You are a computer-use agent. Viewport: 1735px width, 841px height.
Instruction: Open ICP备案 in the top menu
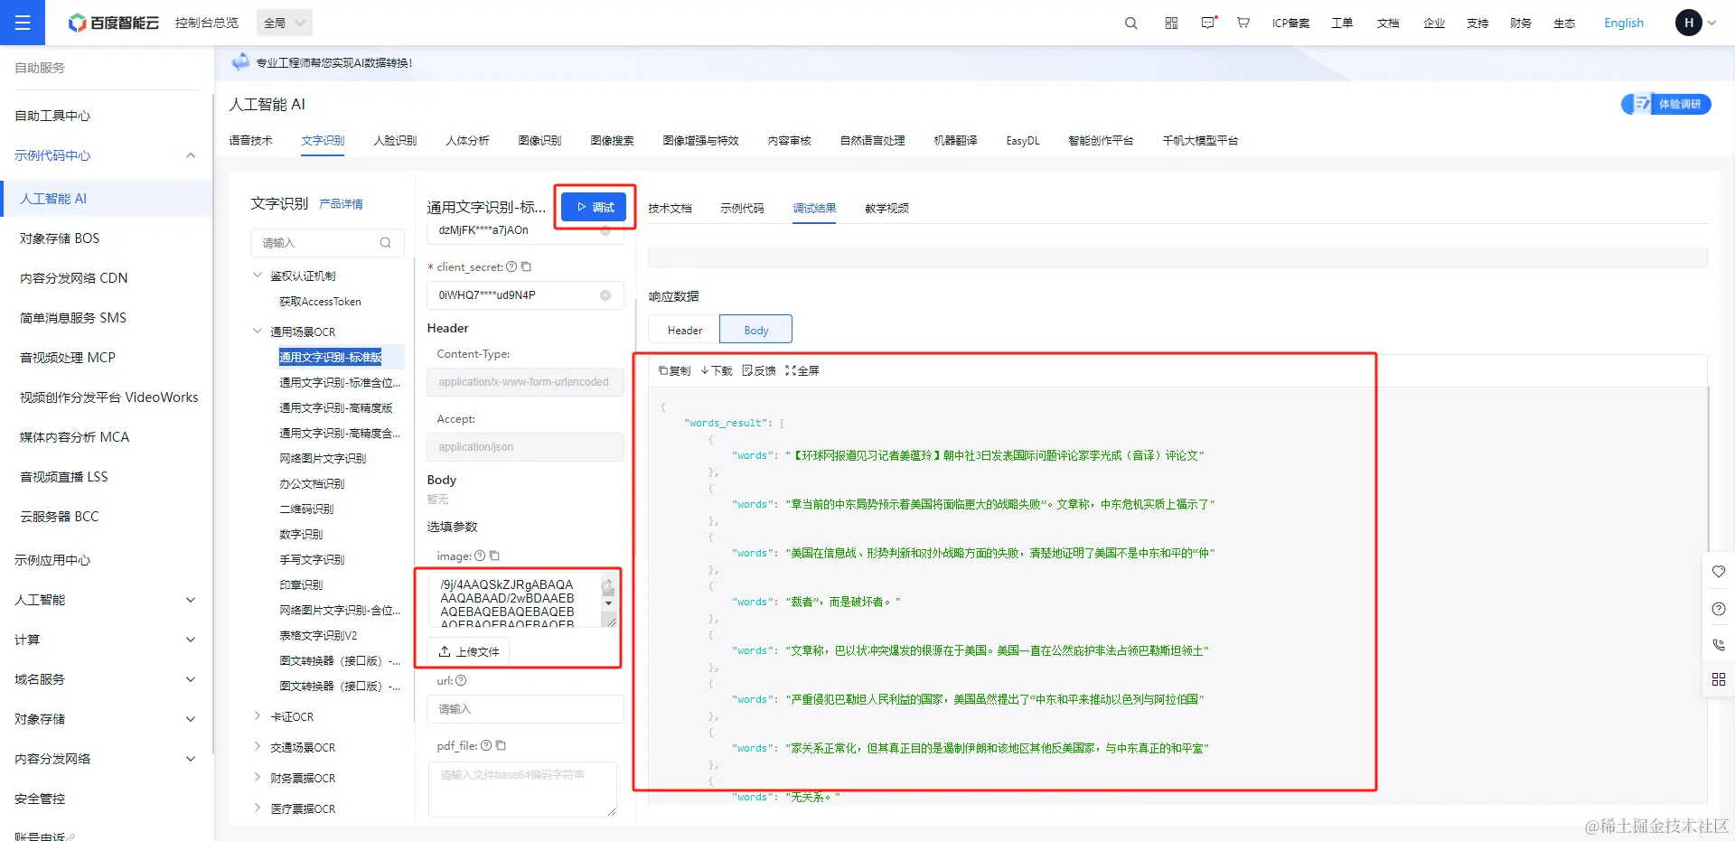[x=1290, y=23]
